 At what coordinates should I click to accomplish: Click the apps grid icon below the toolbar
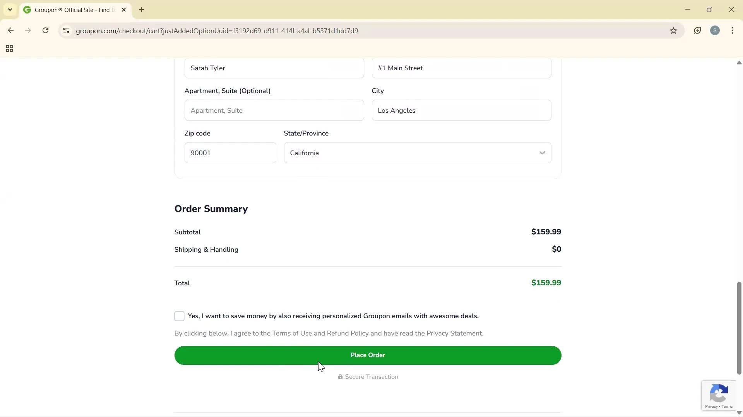(9, 48)
